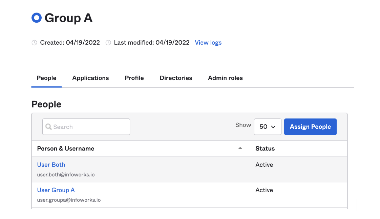The width and height of the screenshot is (380, 219).
Task: Click Active status for User Group A
Action: point(264,190)
